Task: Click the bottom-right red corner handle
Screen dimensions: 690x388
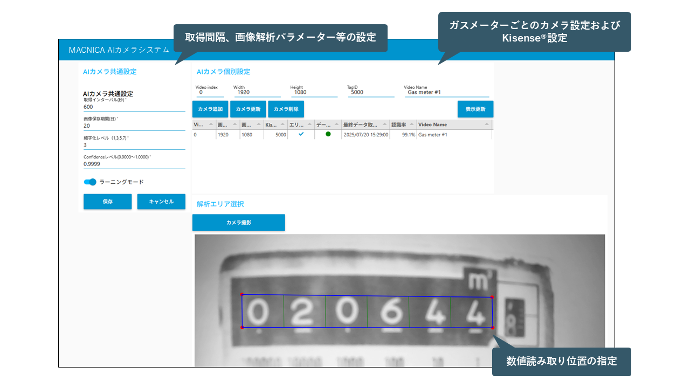Action: [493, 327]
